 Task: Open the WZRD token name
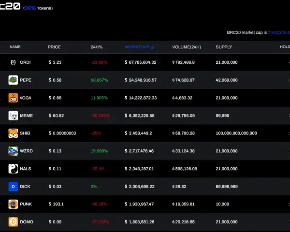tap(26, 151)
